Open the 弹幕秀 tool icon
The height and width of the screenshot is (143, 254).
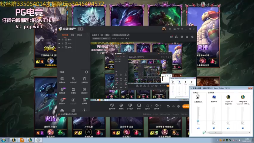point(73,91)
